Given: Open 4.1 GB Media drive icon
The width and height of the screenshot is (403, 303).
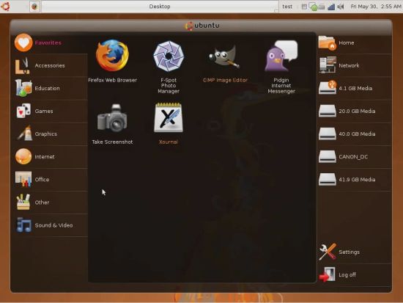Looking at the screenshot, I should (x=328, y=87).
